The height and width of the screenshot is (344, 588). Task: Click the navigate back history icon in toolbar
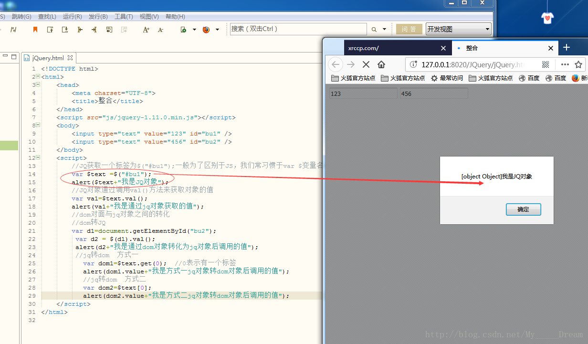coord(109,30)
